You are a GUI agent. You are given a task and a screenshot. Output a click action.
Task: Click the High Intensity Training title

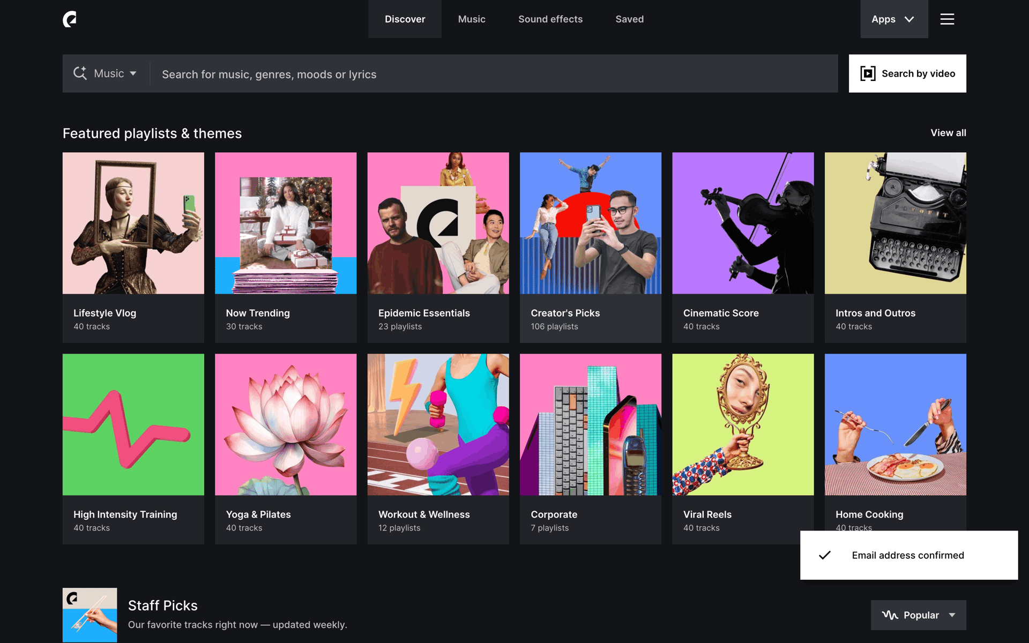(x=125, y=514)
